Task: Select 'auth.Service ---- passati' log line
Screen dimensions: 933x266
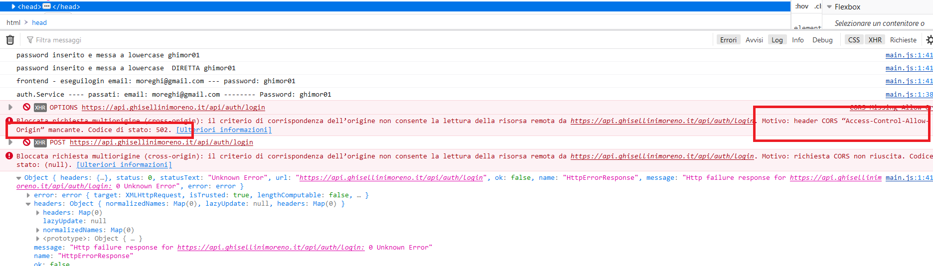Action: pos(174,94)
